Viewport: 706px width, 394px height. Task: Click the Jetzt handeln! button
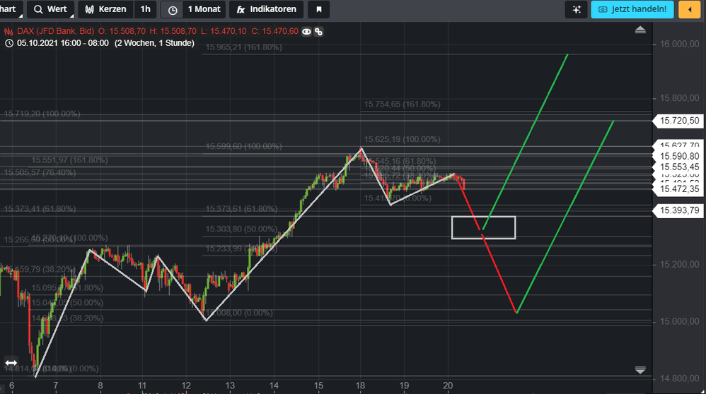(x=632, y=10)
